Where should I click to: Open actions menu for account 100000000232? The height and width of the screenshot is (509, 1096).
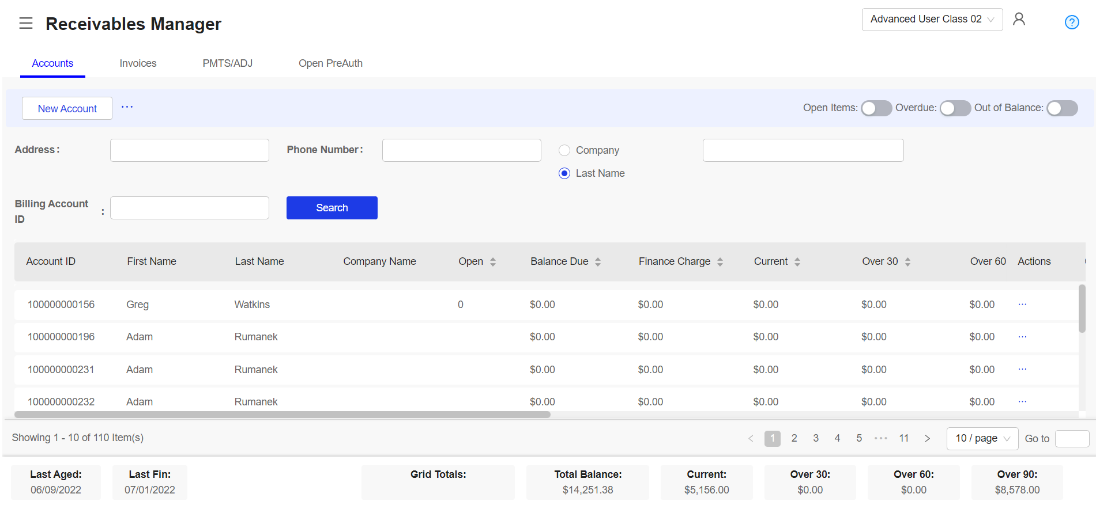pyautogui.click(x=1022, y=401)
